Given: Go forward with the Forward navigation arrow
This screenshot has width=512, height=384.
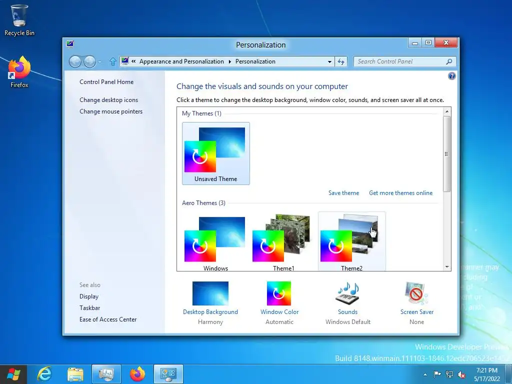Looking at the screenshot, I should (89, 61).
